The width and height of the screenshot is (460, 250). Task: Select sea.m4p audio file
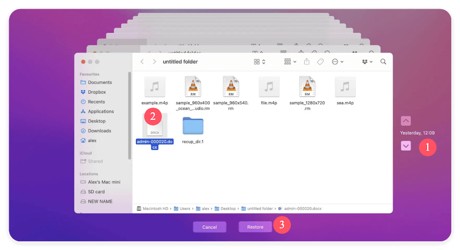pos(345,91)
